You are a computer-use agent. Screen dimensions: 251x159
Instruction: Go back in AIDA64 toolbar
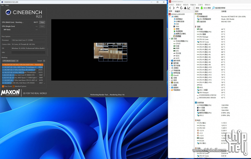point(170,8)
